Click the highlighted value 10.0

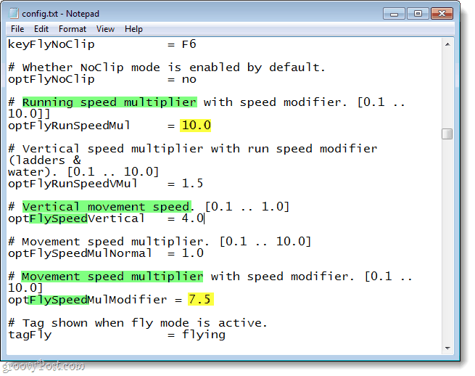click(x=196, y=126)
